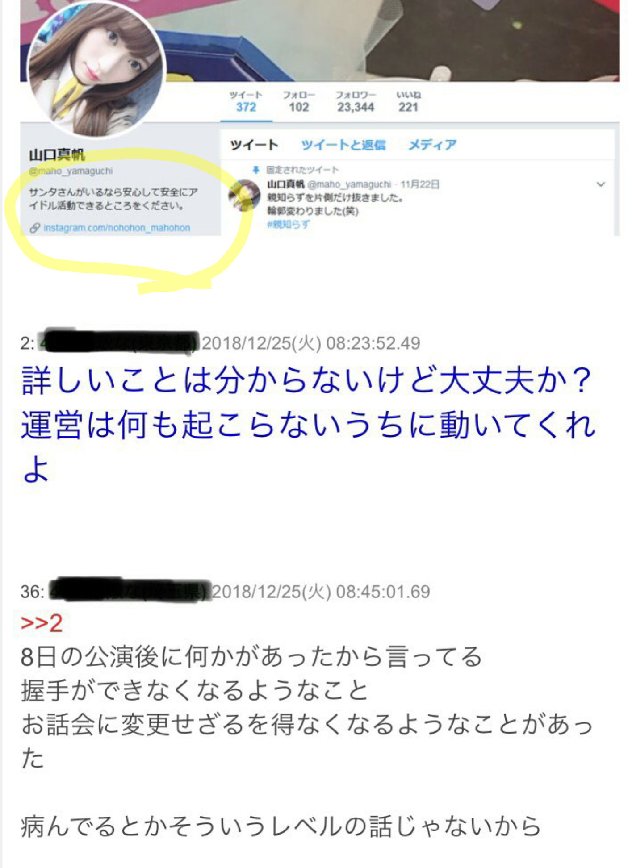Switch to the ツイートと返信 tab
628x868 pixels.
pyautogui.click(x=343, y=145)
